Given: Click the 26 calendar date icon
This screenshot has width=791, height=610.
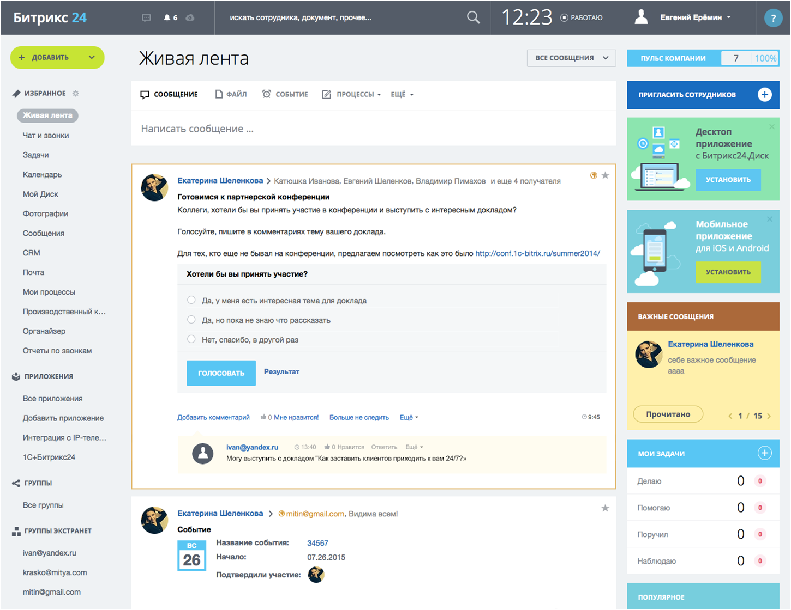Looking at the screenshot, I should point(192,556).
